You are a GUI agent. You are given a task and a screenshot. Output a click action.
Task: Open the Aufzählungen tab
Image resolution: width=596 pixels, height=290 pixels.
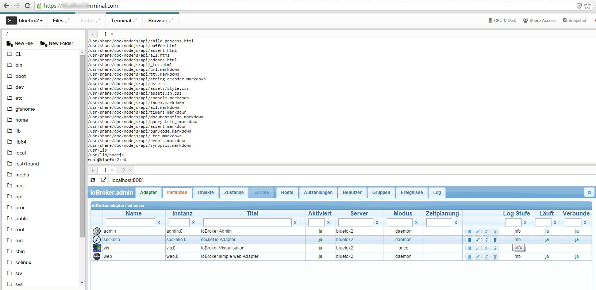tap(318, 192)
